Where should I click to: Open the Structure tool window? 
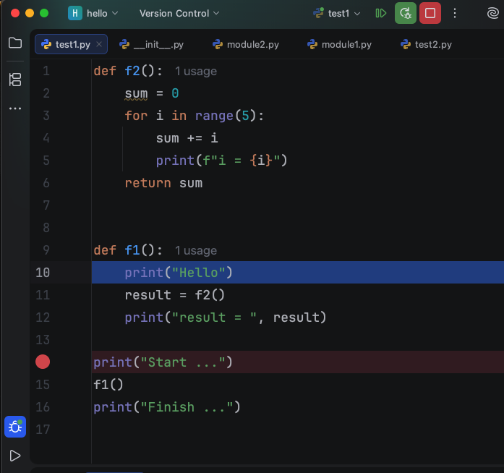pos(15,79)
